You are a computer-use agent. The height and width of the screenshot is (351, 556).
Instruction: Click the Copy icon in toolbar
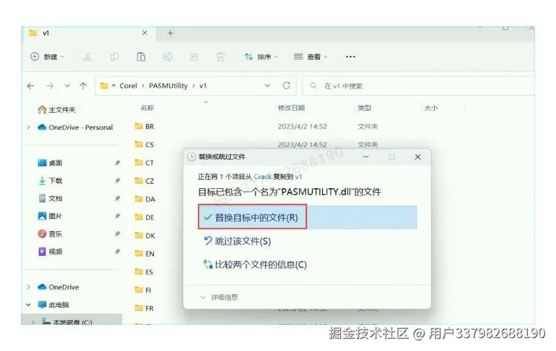click(114, 57)
